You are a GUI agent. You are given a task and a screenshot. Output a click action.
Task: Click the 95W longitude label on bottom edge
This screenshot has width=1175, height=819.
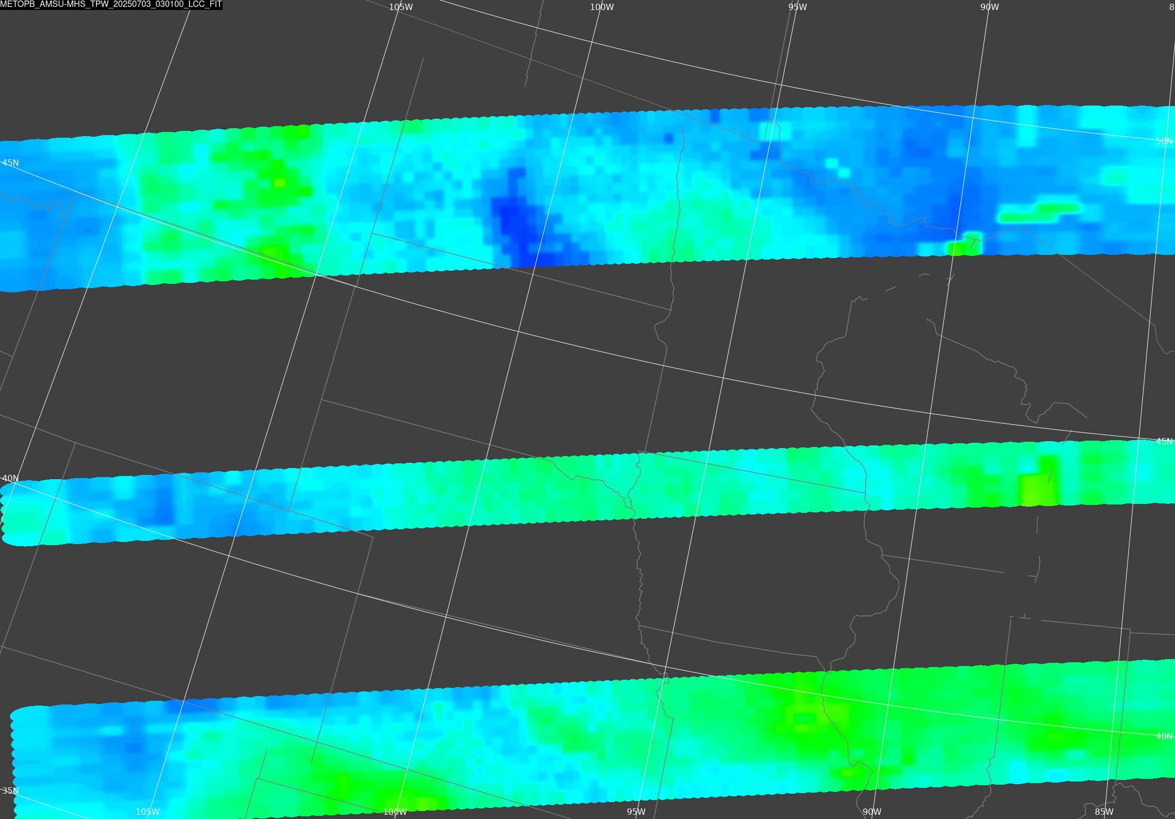pyautogui.click(x=636, y=812)
